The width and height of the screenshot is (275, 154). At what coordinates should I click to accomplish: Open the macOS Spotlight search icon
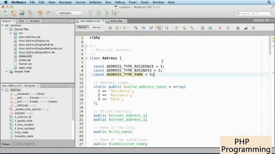pyautogui.click(x=269, y=2)
